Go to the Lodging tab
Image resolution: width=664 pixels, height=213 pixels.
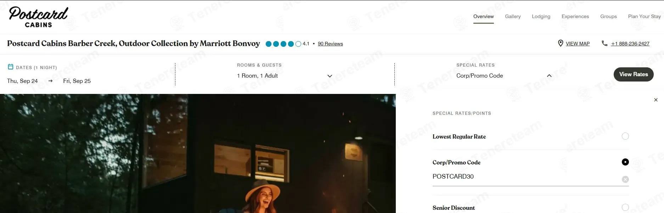[541, 17]
